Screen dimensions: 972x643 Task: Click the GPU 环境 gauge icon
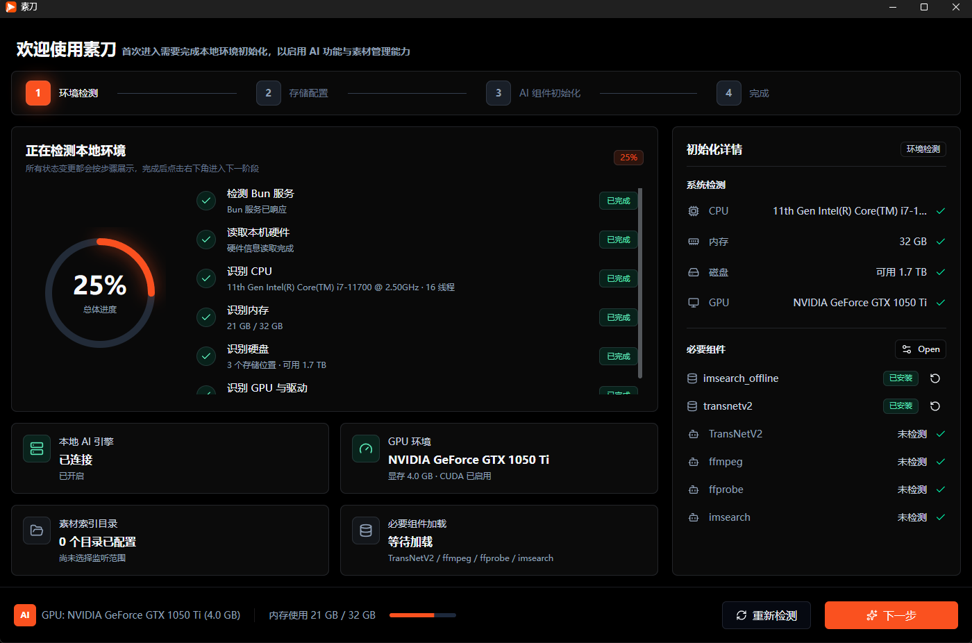366,449
